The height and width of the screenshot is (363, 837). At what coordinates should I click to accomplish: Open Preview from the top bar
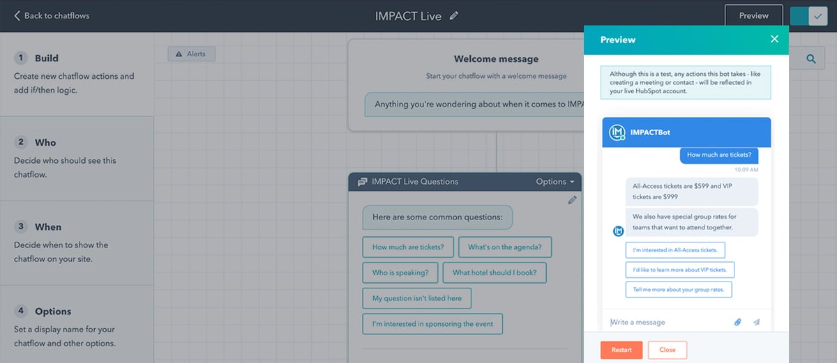[x=753, y=15]
